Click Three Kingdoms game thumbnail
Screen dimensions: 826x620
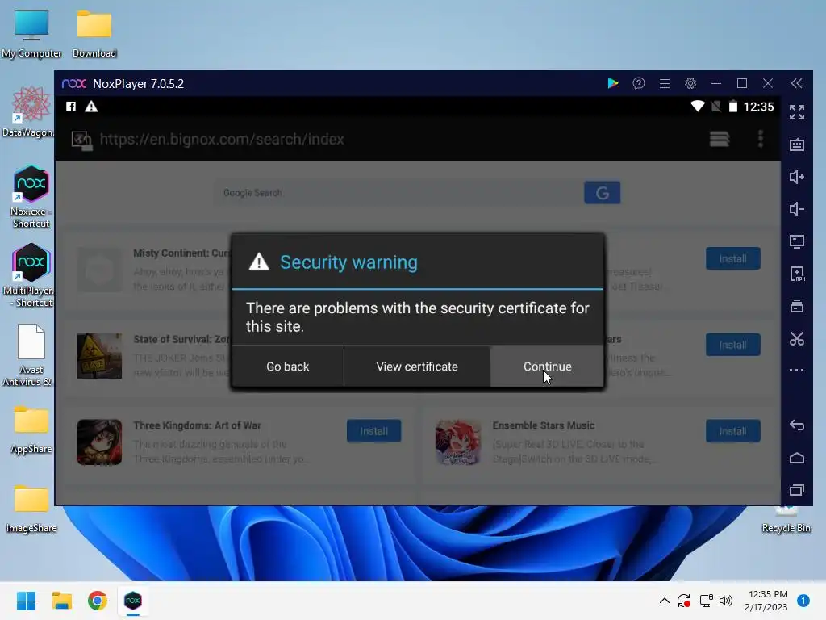[99, 442]
